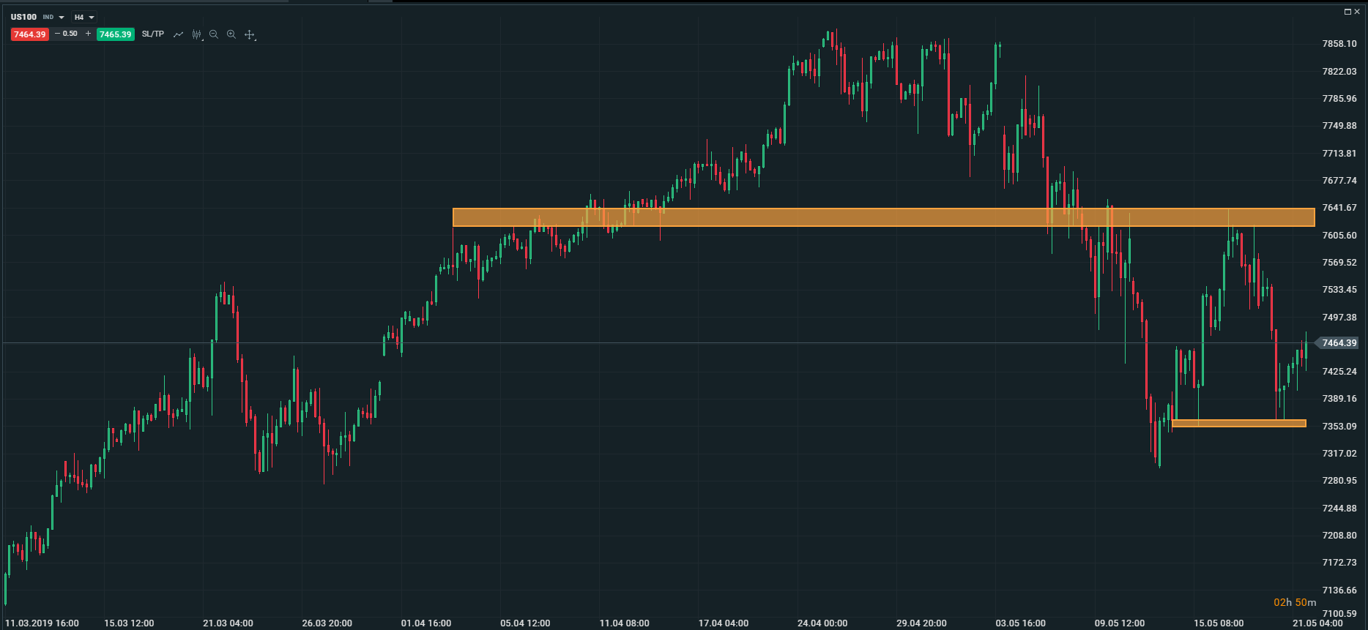This screenshot has width=1368, height=630.
Task: Select the small orange support zone rectangle
Action: [x=1238, y=423]
